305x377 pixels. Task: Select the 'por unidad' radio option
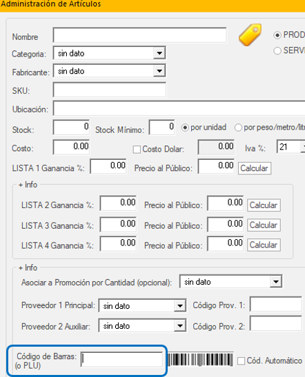coord(185,128)
